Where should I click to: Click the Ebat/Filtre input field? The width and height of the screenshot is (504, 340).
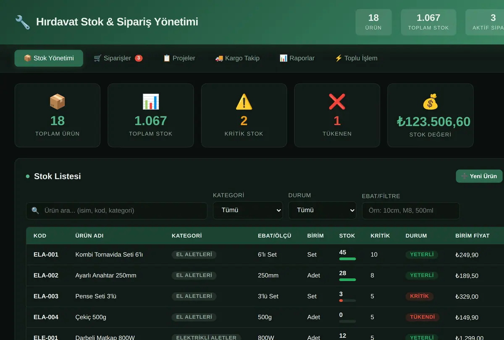(411, 211)
